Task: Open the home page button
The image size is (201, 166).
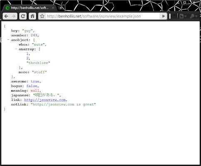Action: click(32, 16)
